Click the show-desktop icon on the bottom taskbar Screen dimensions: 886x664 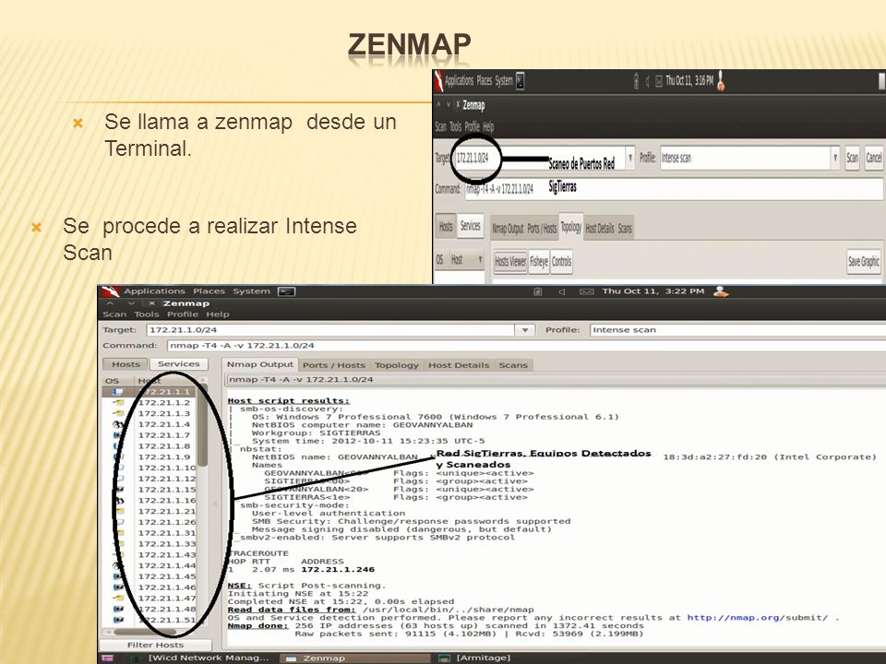(107, 658)
